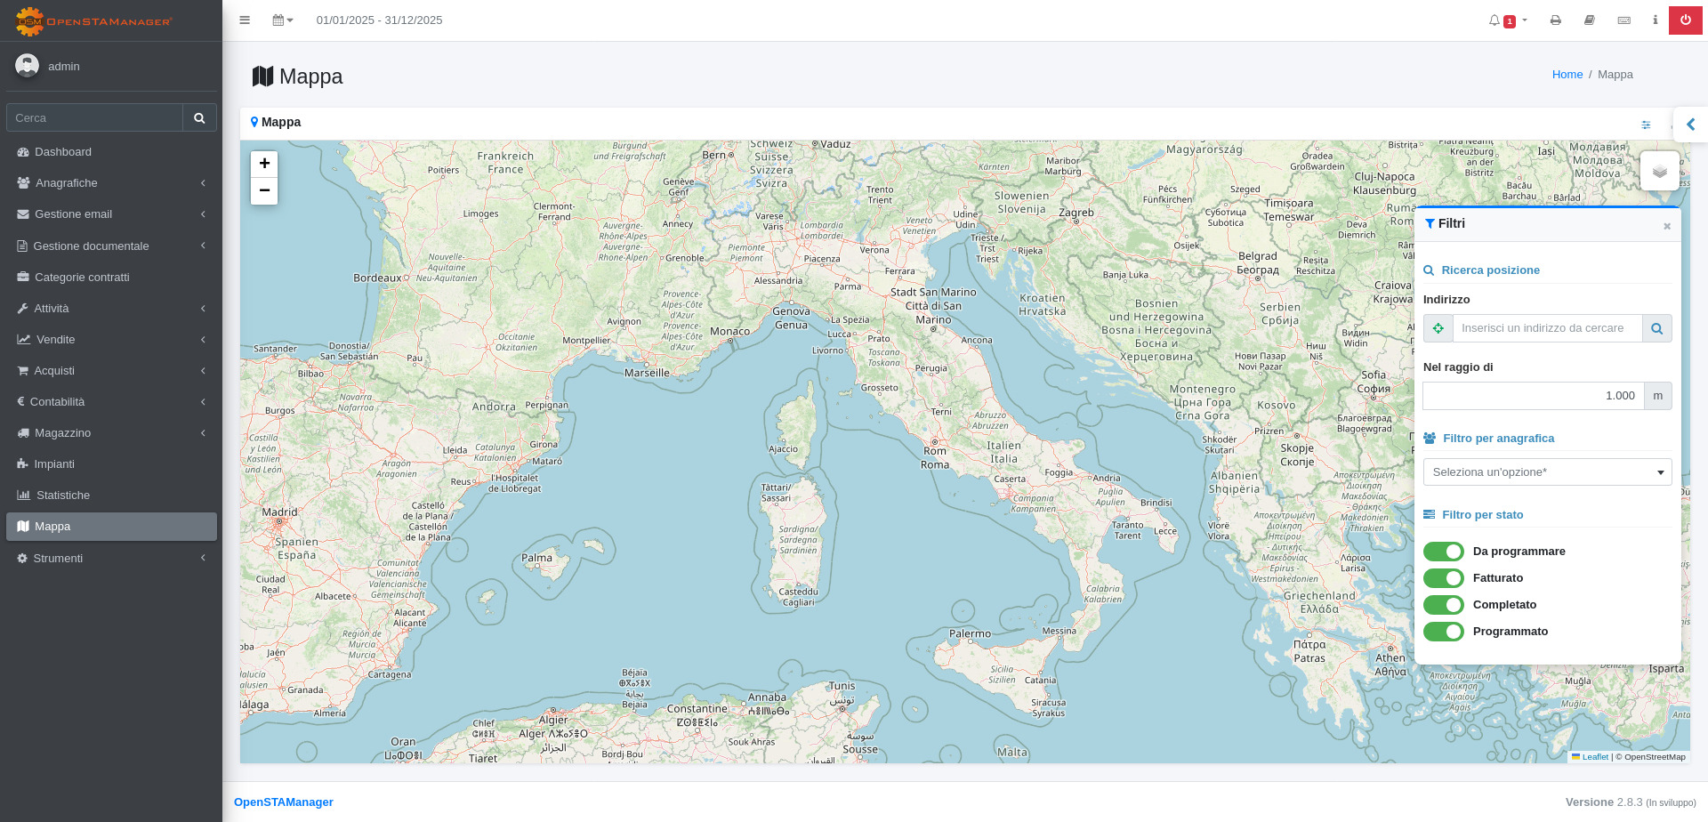Locate my position with crosshair icon
The image size is (1708, 822).
pos(1438,328)
